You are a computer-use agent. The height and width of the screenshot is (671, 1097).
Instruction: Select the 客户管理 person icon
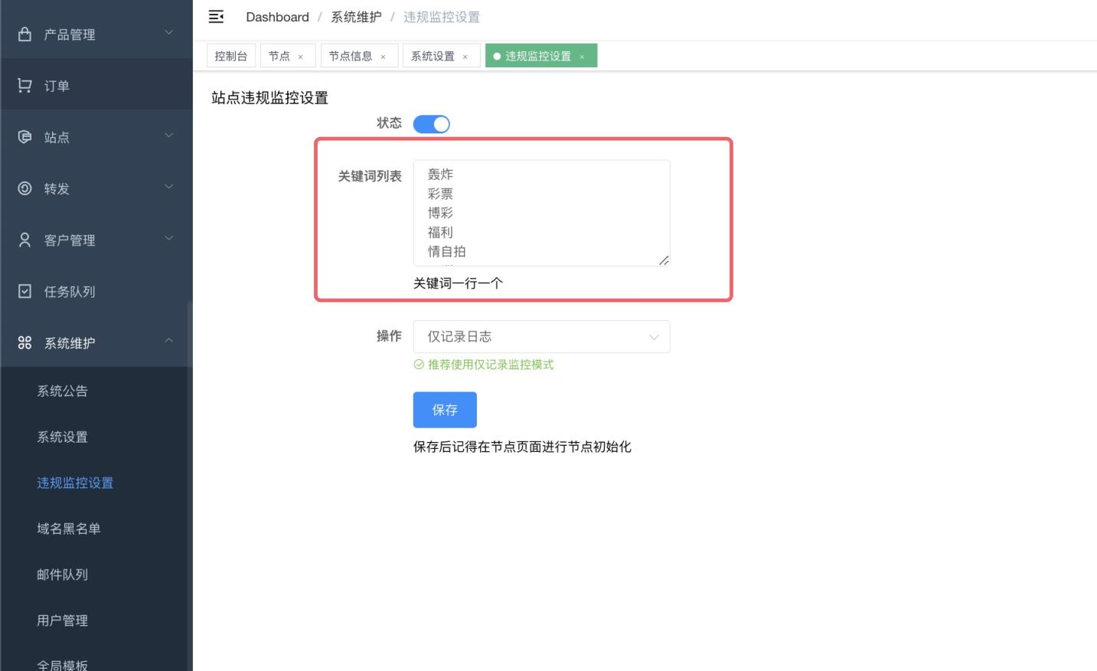[x=22, y=239]
